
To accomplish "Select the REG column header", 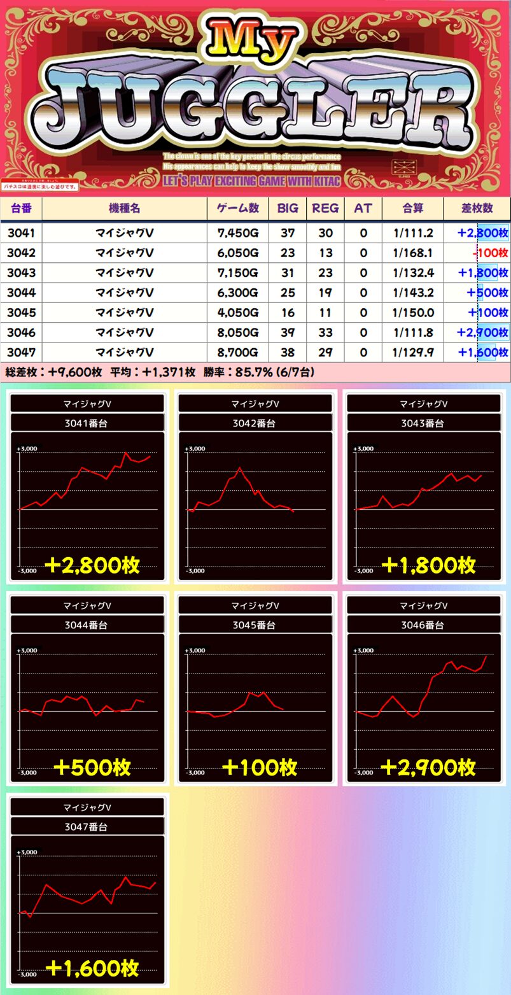I will pyautogui.click(x=326, y=208).
